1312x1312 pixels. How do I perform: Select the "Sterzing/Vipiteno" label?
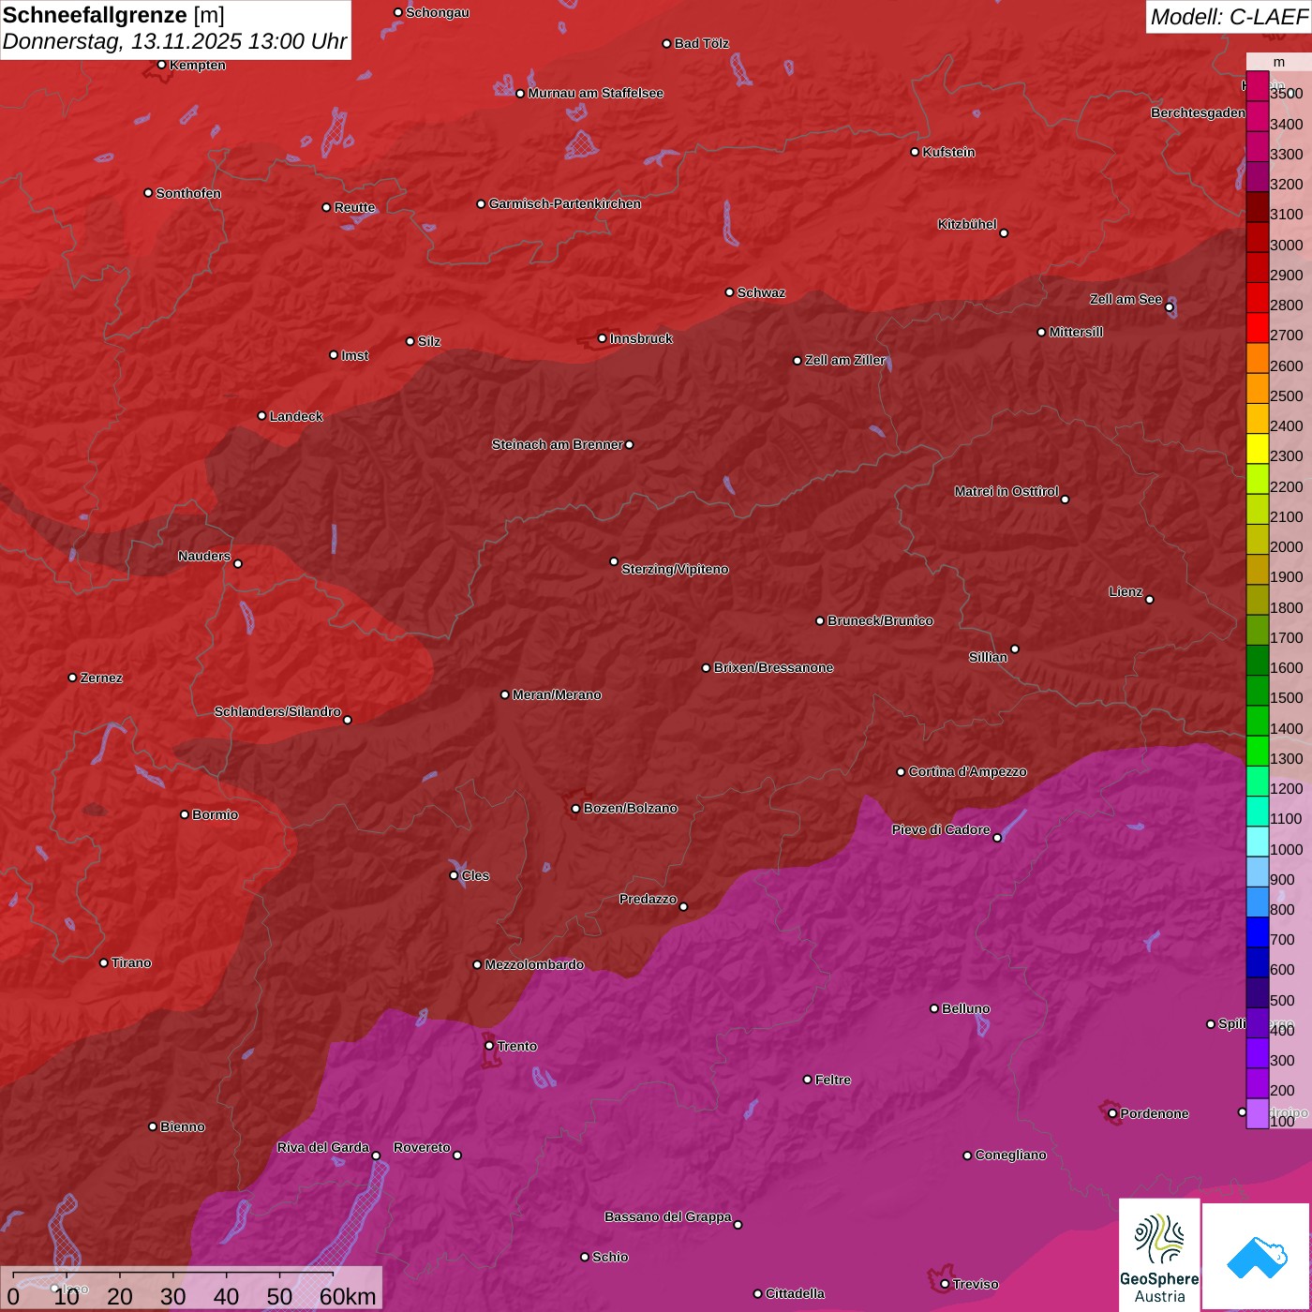pyautogui.click(x=675, y=569)
